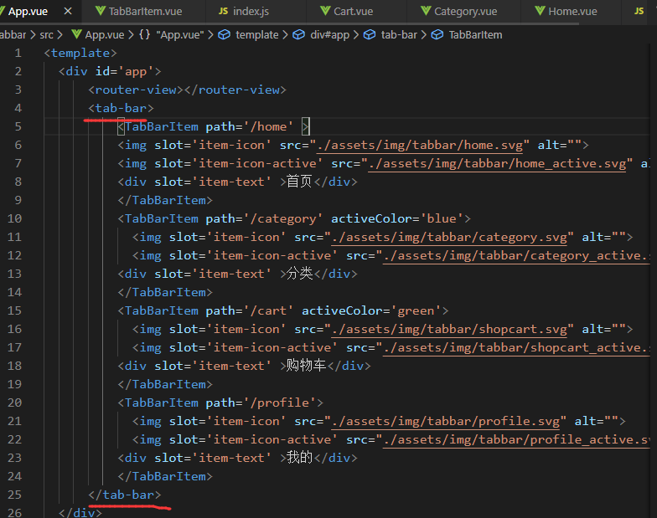Click line number 15 in the gutter
This screenshot has width=657, height=518.
point(14,310)
